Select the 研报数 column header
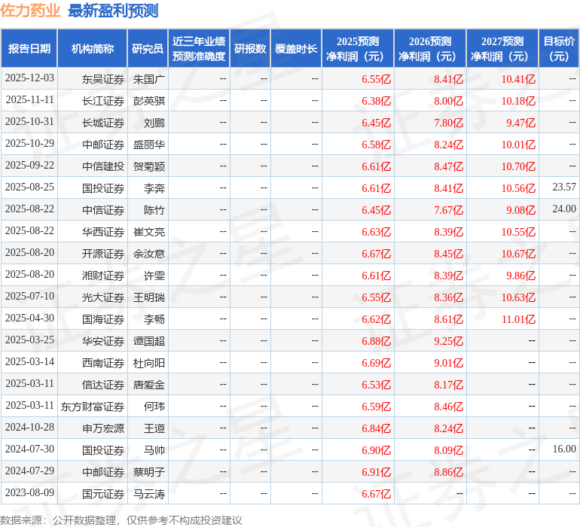580x527 pixels. pos(250,49)
